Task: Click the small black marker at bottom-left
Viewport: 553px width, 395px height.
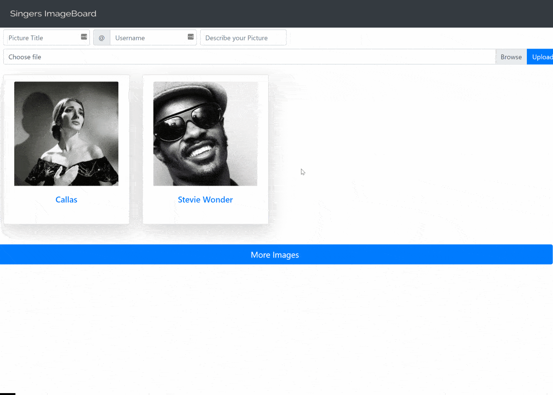Action: click(8, 393)
